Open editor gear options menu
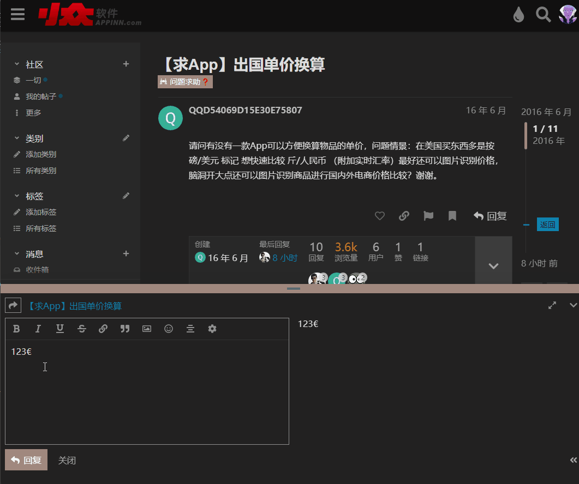This screenshot has height=484, width=579. pos(212,329)
